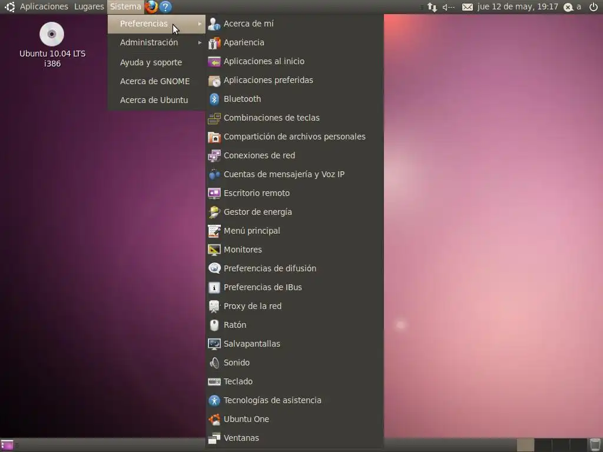This screenshot has width=603, height=452.
Task: Select Ayuda y soporte
Action: (x=157, y=62)
